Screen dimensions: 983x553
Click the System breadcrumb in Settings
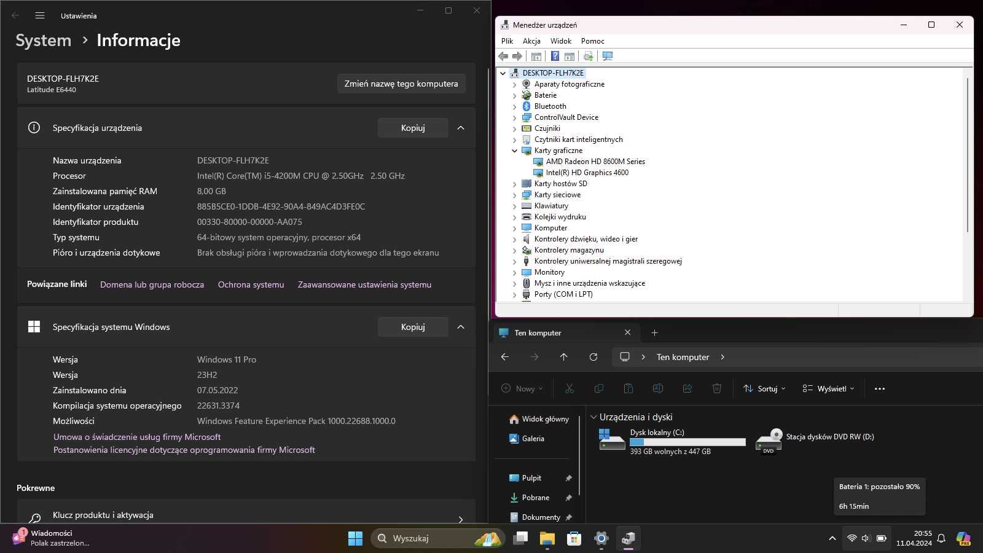point(43,40)
